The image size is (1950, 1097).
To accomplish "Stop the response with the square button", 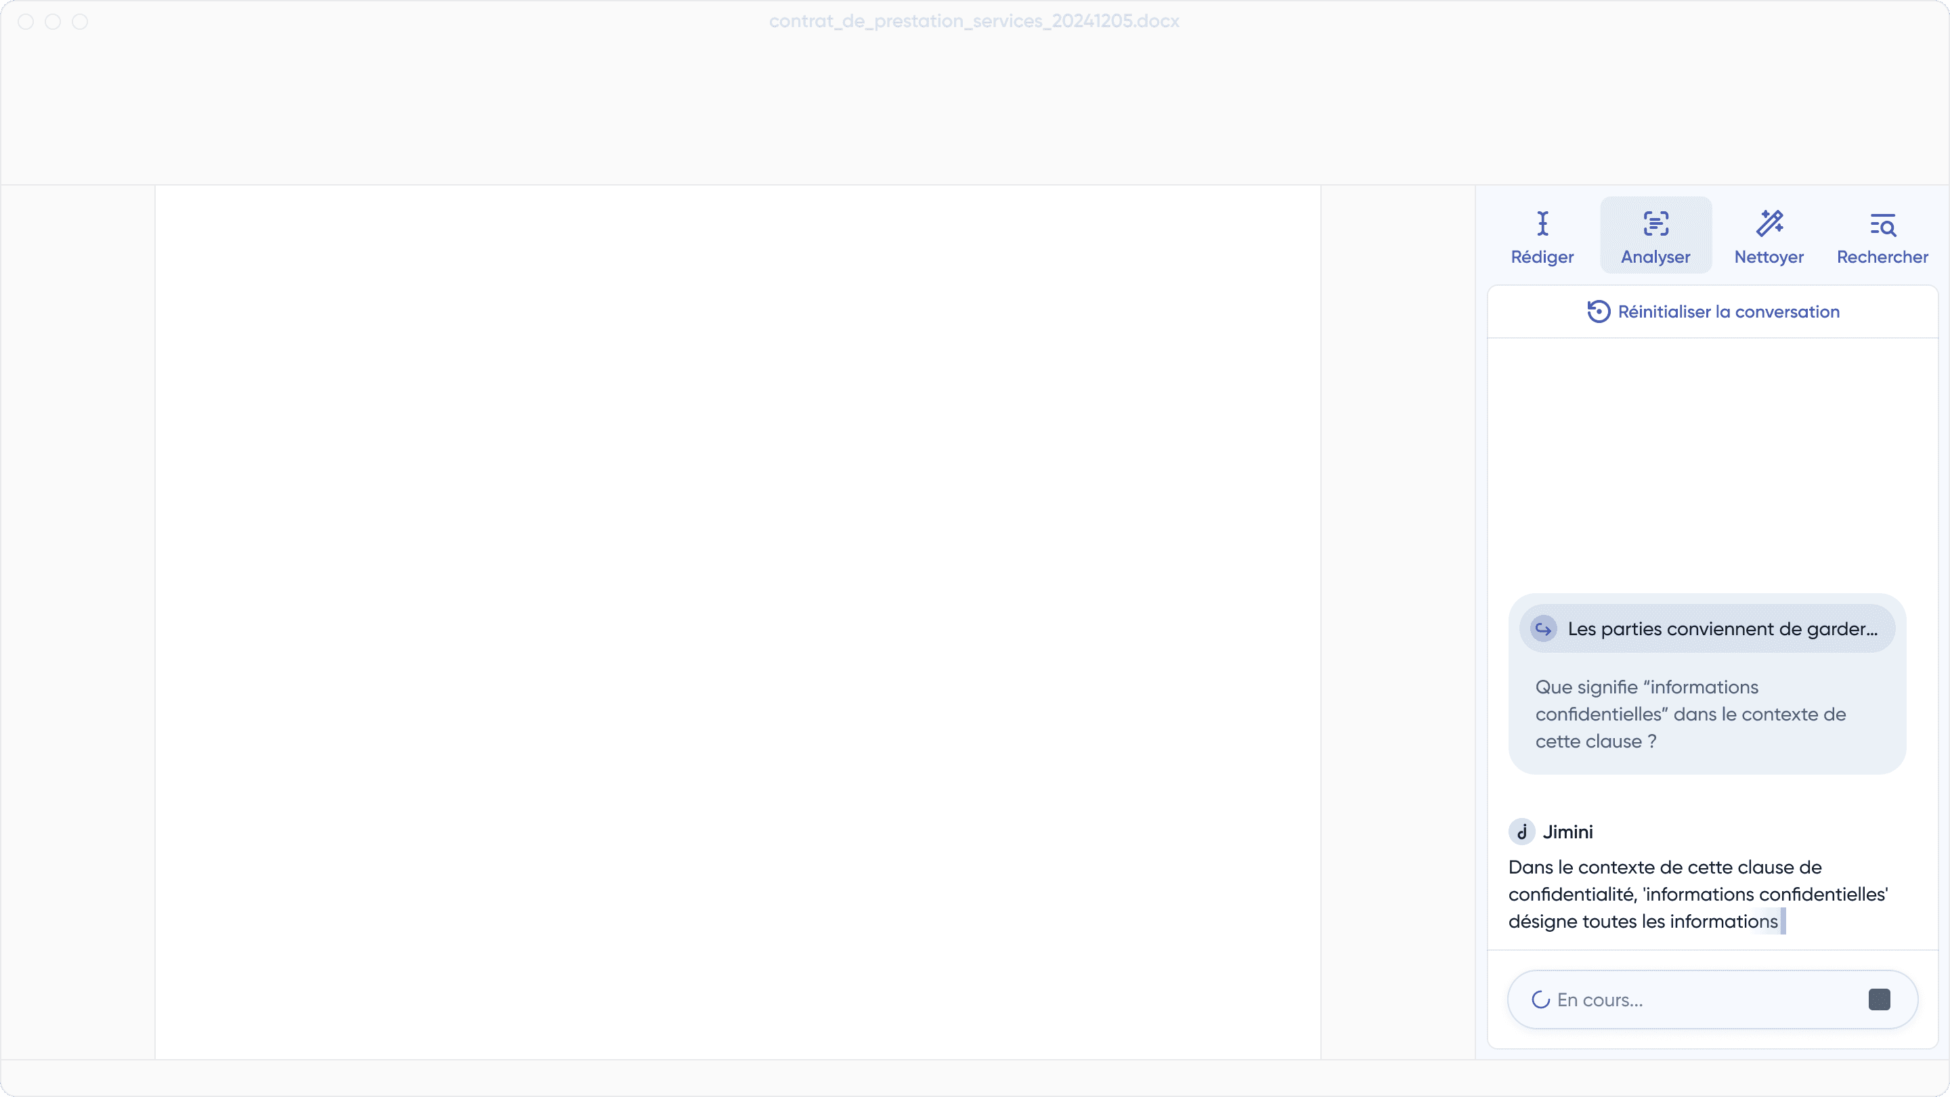I will click(x=1879, y=999).
